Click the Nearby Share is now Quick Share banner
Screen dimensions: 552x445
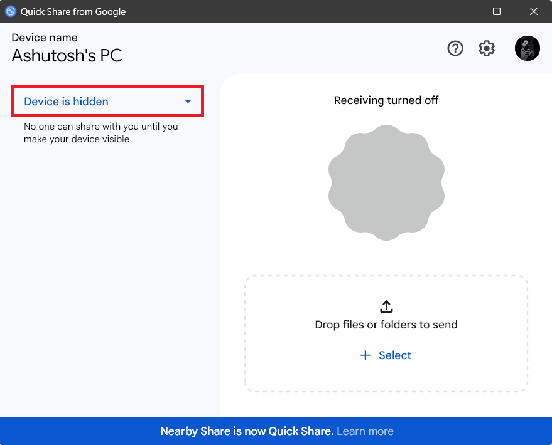[x=247, y=431]
